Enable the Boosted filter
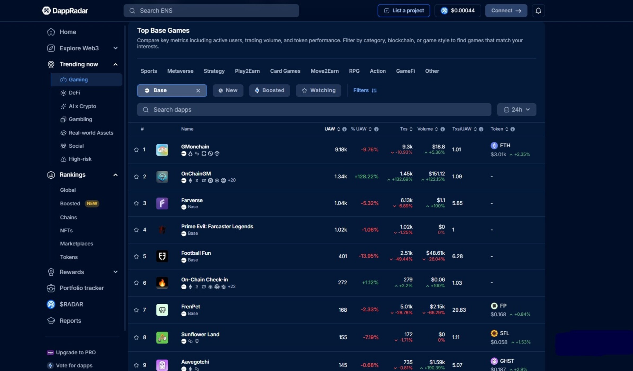 (269, 90)
